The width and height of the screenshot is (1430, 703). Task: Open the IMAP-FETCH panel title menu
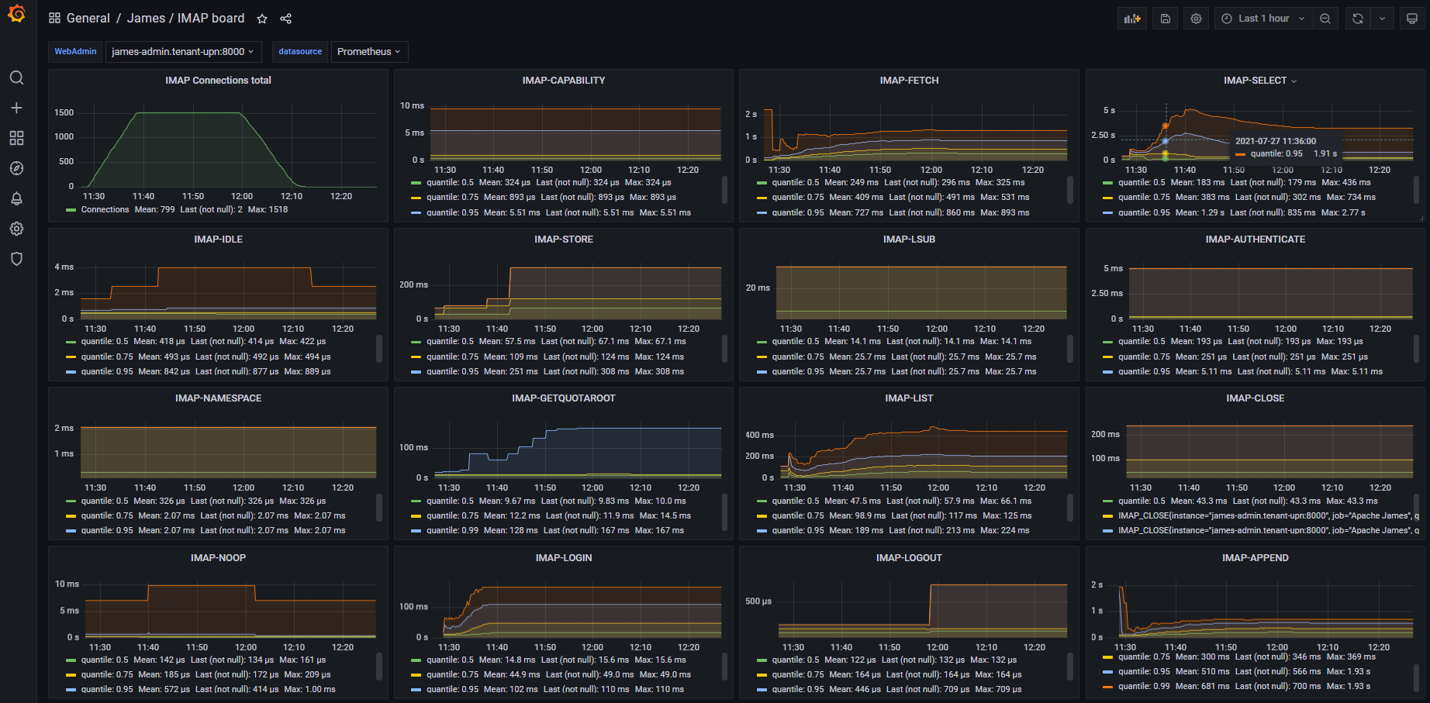tap(909, 81)
